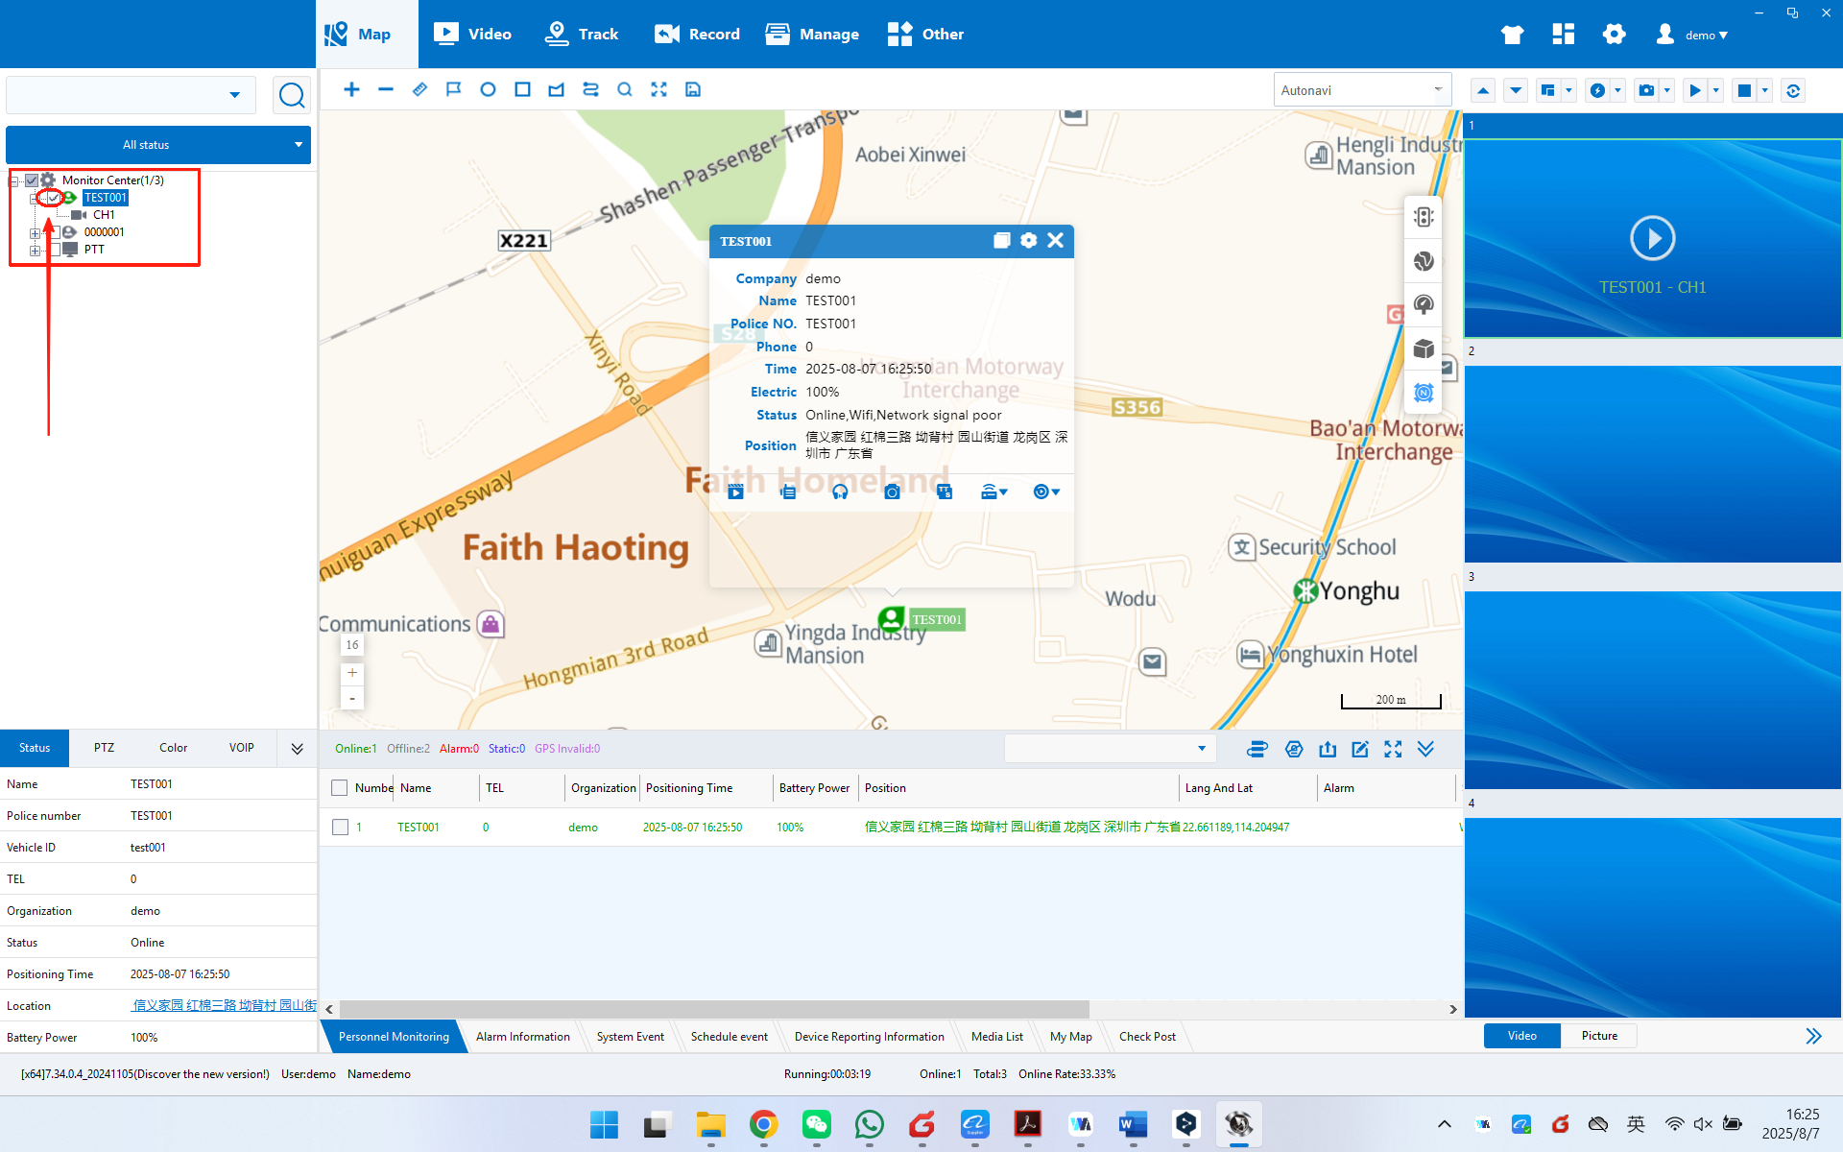The image size is (1843, 1152).
Task: Open the Location address link
Action: [x=224, y=1005]
